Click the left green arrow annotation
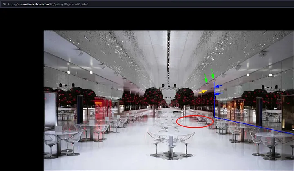The height and width of the screenshot is (171, 294). [206, 77]
